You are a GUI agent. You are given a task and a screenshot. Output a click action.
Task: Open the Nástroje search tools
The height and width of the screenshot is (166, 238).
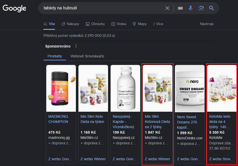coord(207,24)
